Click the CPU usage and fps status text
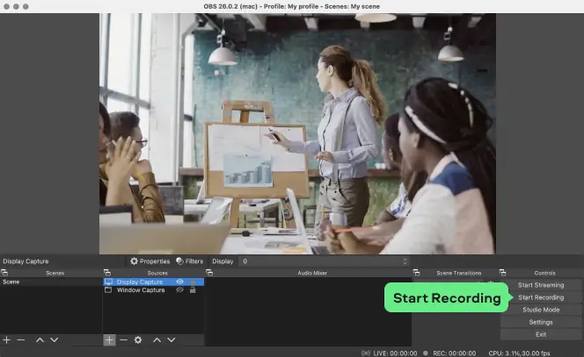The width and height of the screenshot is (584, 357). (519, 353)
